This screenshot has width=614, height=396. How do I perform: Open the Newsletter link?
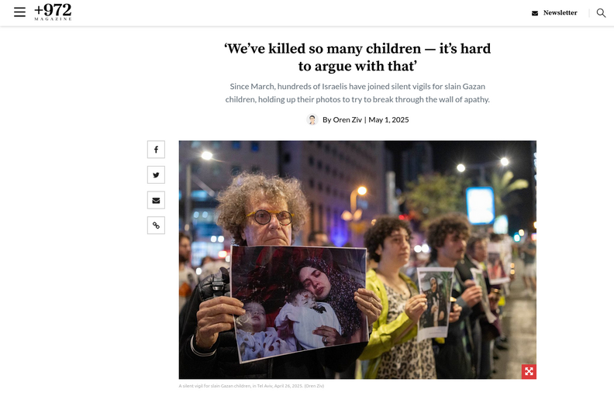(560, 13)
